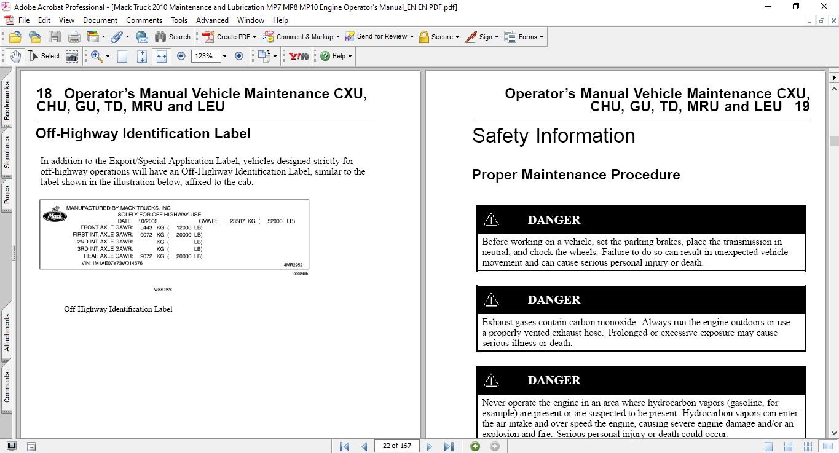Click the Previous View green arrow
This screenshot has width=839, height=453.
pyautogui.click(x=475, y=446)
